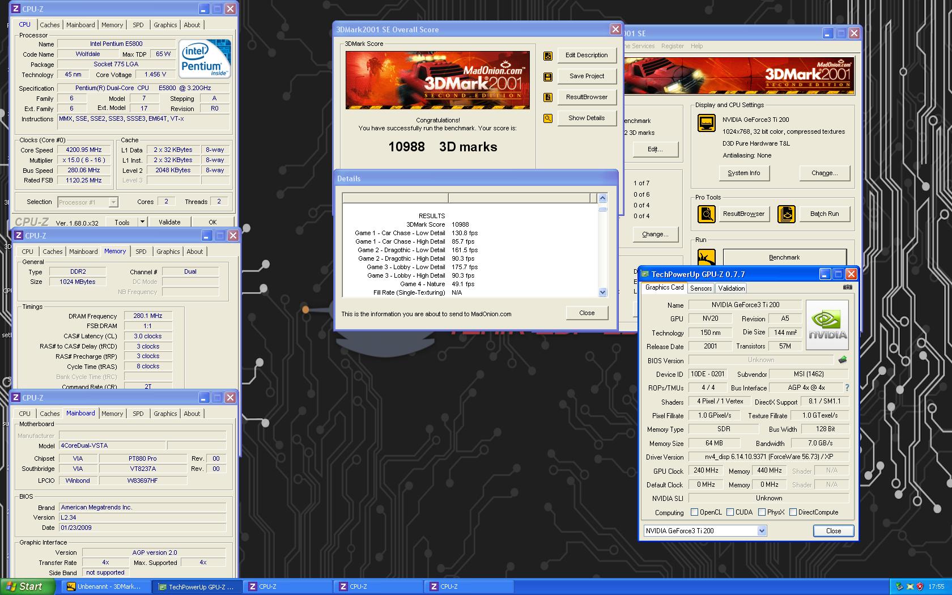Click the first CPU-Z taskbar button
The height and width of the screenshot is (595, 952).
pos(287,586)
